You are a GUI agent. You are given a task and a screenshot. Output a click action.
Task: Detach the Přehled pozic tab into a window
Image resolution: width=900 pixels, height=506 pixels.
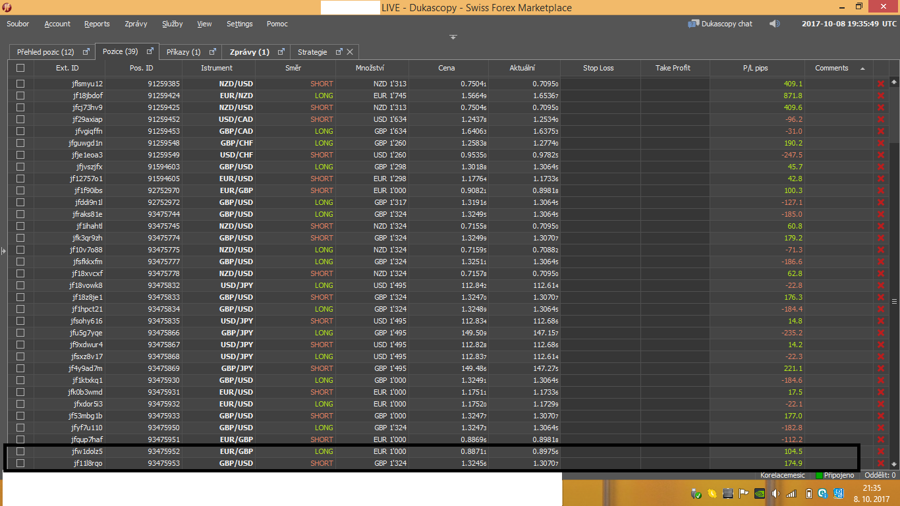[x=86, y=51]
